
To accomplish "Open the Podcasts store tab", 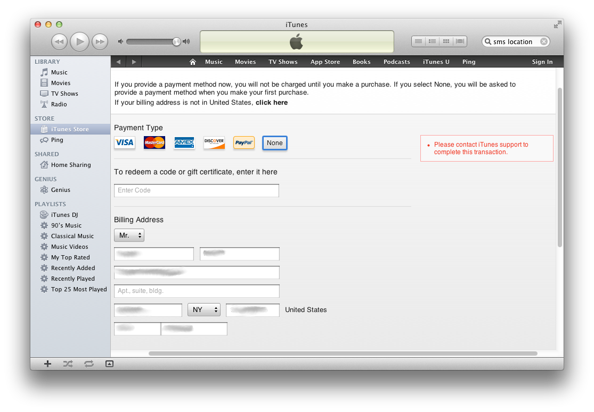I will tap(397, 62).
